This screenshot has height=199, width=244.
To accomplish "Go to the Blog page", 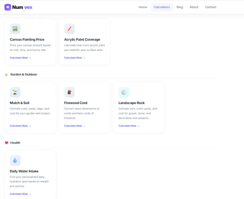I will [180, 7].
